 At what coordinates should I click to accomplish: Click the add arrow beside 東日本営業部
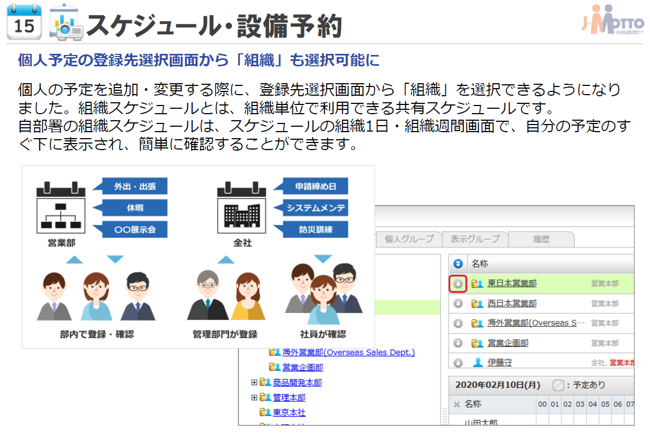click(x=458, y=283)
